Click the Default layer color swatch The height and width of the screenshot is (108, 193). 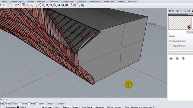18,107
